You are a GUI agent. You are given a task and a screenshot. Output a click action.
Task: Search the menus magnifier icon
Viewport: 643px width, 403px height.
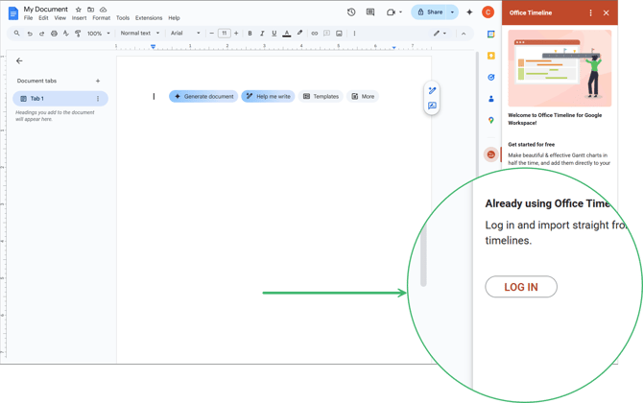click(17, 34)
